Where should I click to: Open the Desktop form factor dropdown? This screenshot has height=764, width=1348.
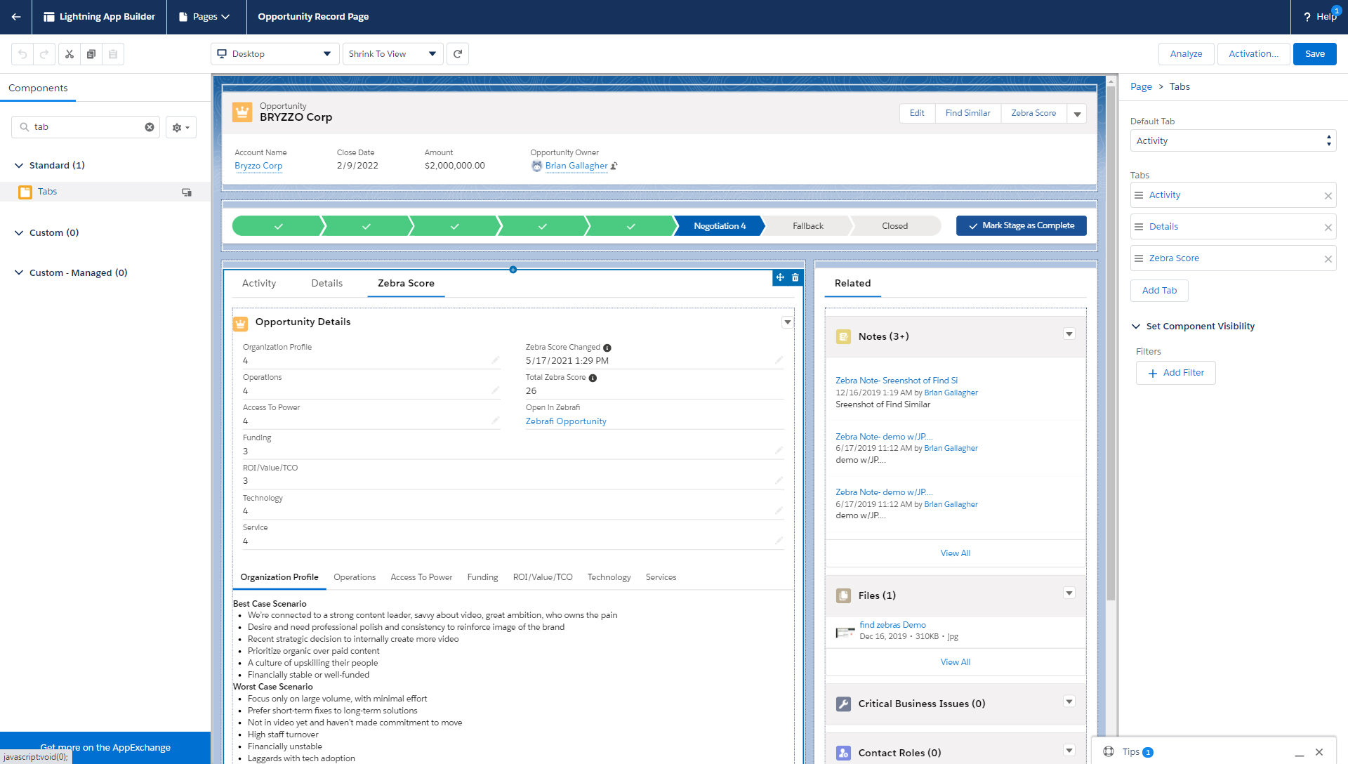[275, 54]
